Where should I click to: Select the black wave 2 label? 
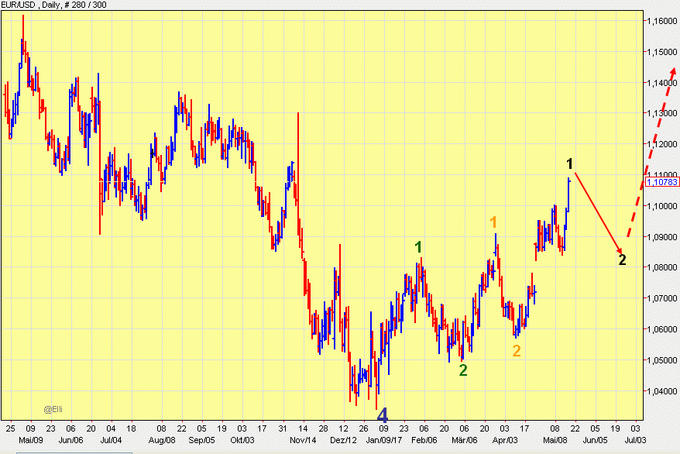(622, 260)
